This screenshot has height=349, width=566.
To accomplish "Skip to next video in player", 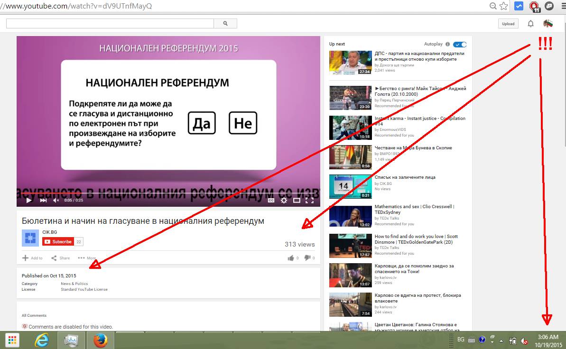I will [x=43, y=201].
